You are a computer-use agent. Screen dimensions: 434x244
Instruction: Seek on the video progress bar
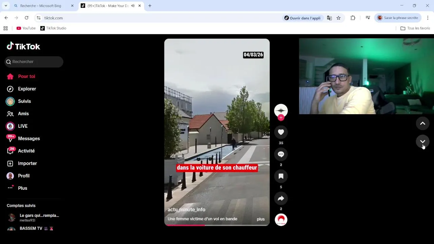coord(217,225)
